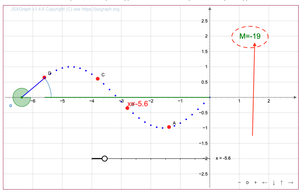Reset zoom with the 'o' icon
Screen dimensions: 302x194
[x=247, y=183]
